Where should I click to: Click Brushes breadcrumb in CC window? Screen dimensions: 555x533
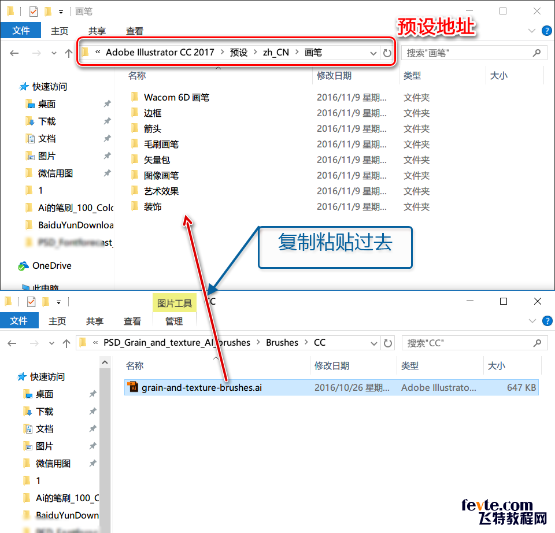(x=282, y=343)
